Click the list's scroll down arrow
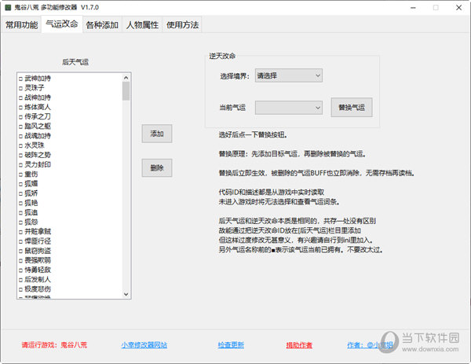The height and width of the screenshot is (364, 471). [126, 294]
